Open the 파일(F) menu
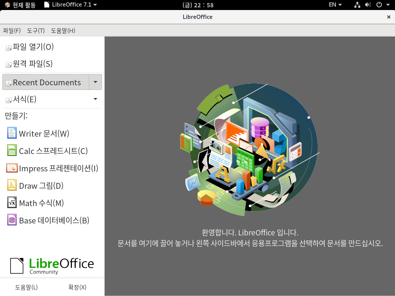The width and height of the screenshot is (395, 296). [x=12, y=31]
